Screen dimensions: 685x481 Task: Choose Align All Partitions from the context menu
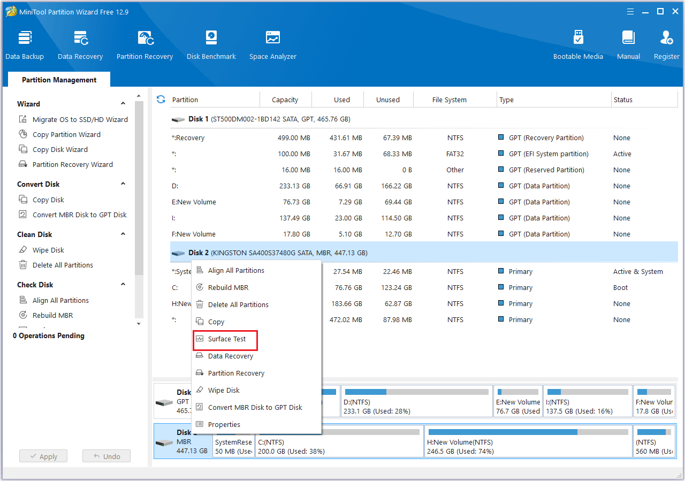[256, 270]
